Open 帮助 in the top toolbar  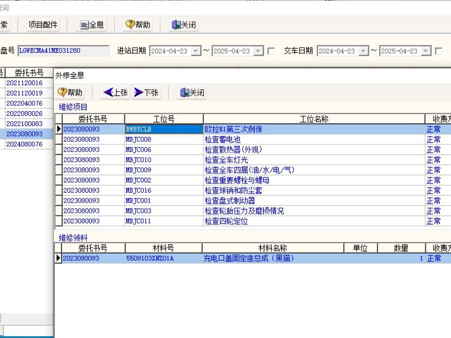138,25
